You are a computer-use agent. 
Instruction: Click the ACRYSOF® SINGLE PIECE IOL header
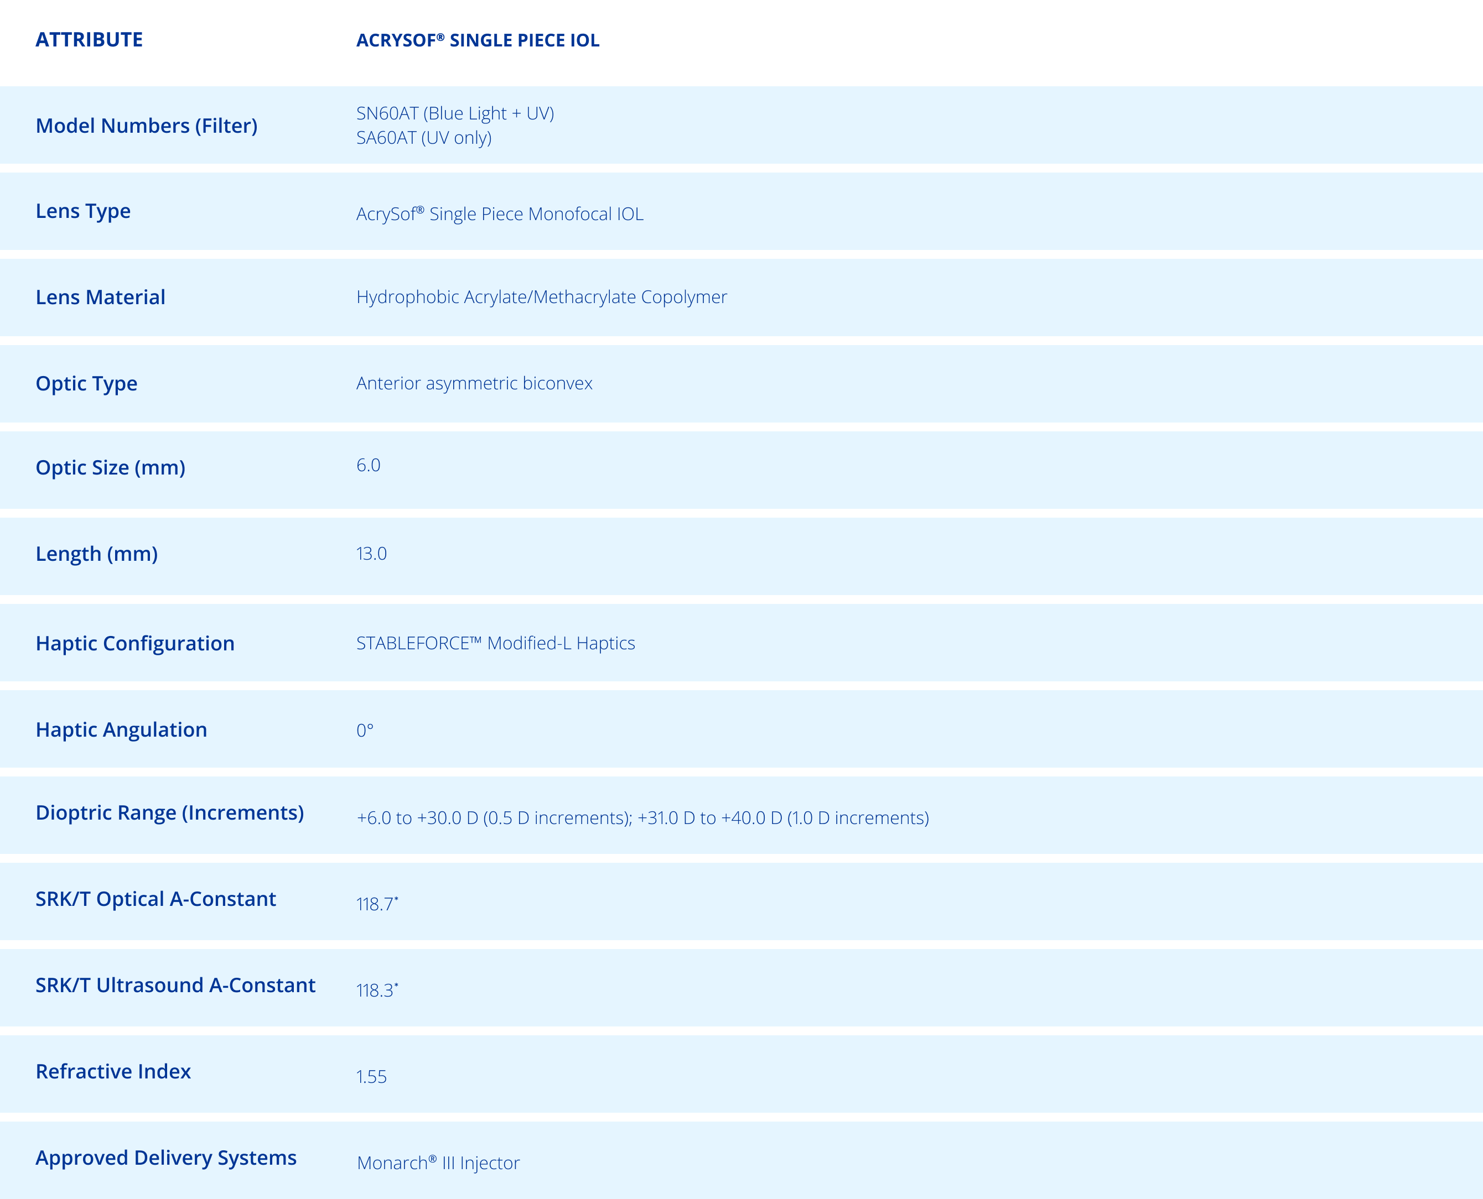click(x=478, y=40)
